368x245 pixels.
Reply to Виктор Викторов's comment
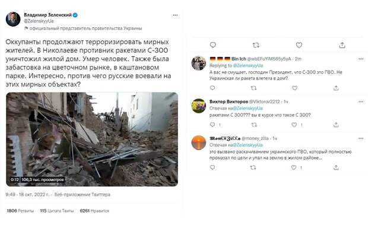coord(212,125)
